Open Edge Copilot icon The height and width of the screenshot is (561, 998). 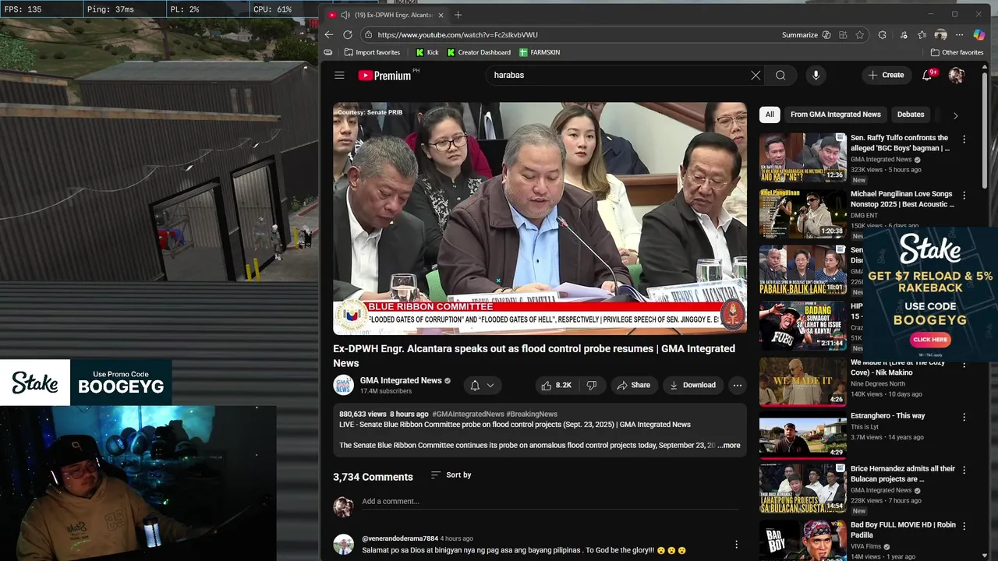[979, 35]
